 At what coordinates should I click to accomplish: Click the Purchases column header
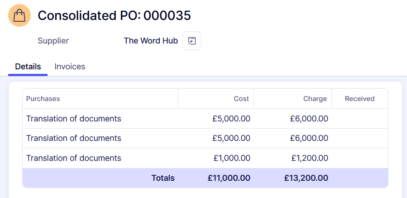43,99
